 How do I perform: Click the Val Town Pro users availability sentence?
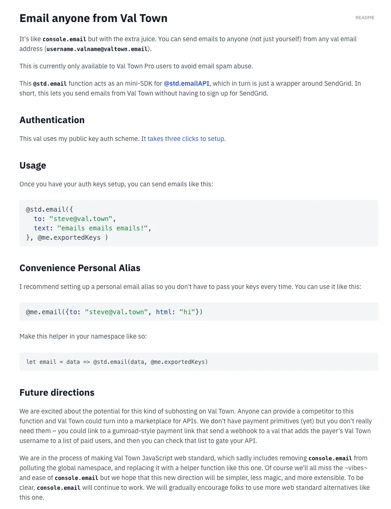click(136, 66)
